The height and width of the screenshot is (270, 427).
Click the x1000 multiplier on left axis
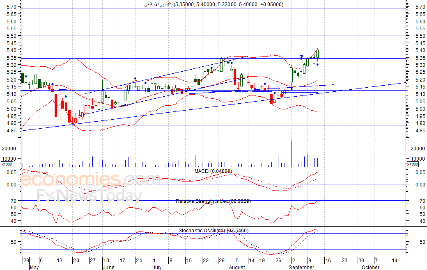7,164
